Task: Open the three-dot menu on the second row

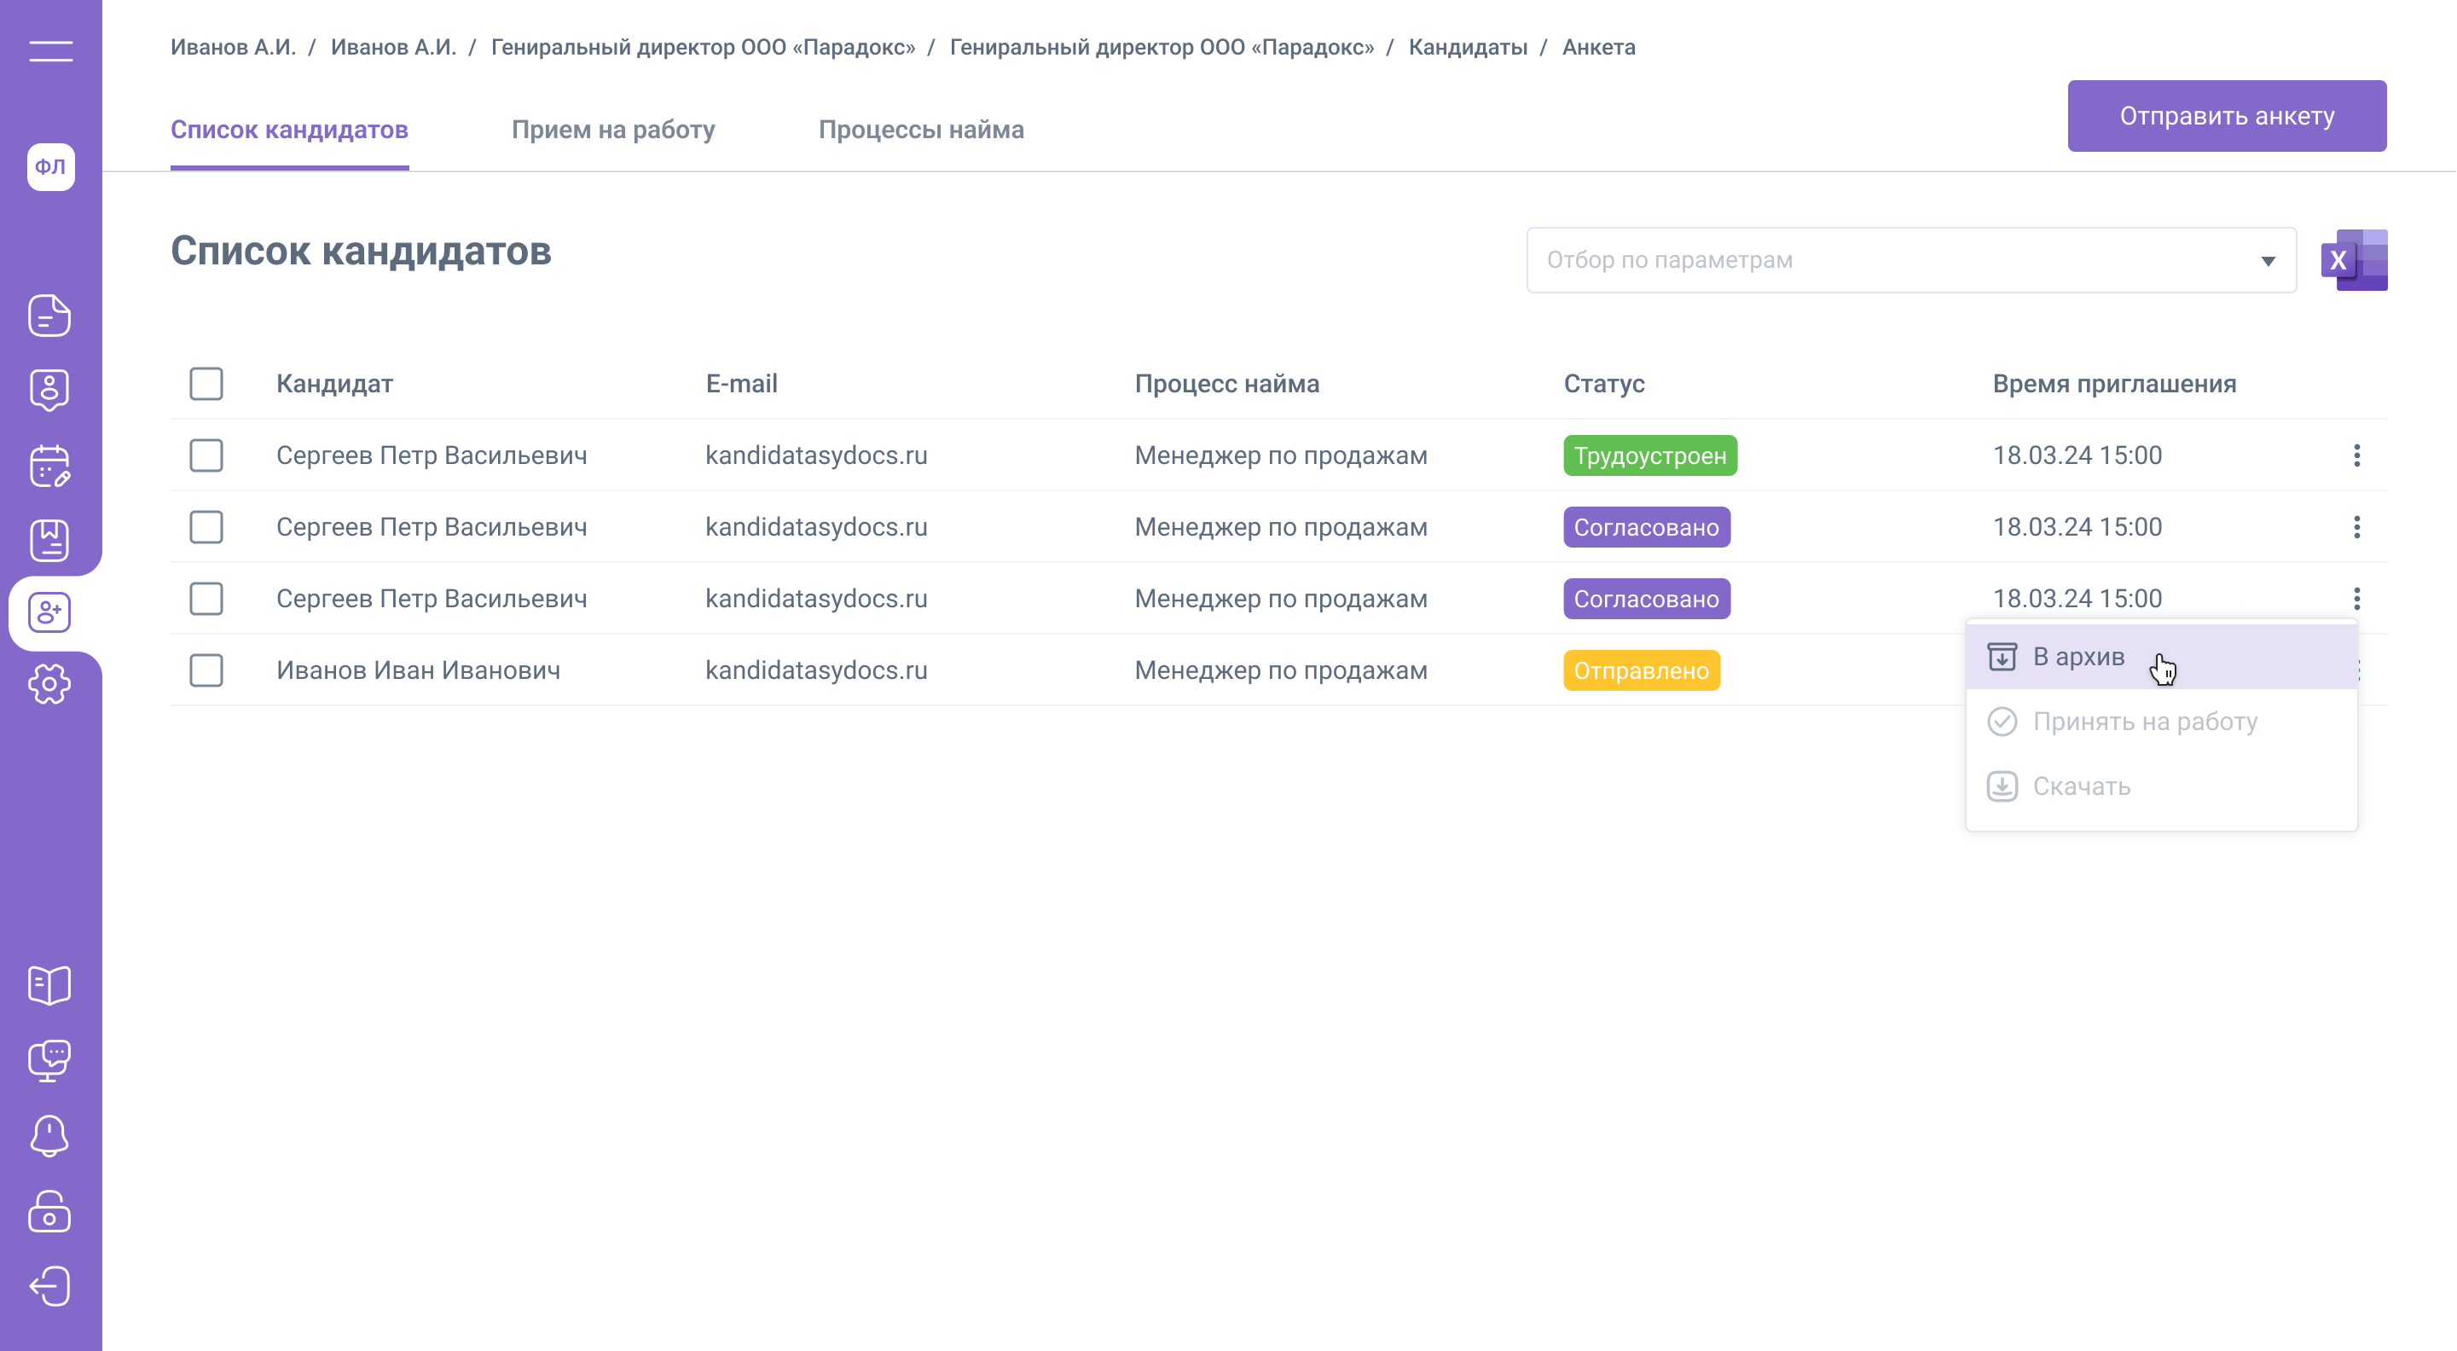Action: click(x=2356, y=526)
